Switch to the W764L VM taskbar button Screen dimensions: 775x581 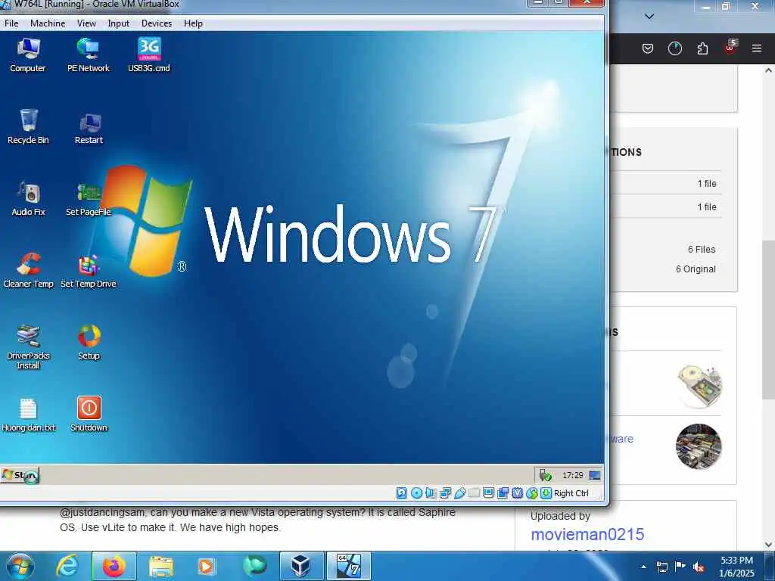(348, 566)
